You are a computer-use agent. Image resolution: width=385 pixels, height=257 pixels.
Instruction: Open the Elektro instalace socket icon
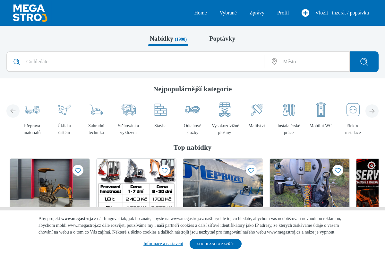point(353,110)
